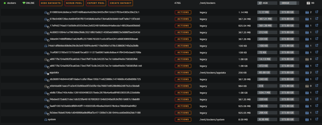Screen dimensions: 322x125
Task: Open ACTIONS for 17ef4d27 dataset
Action: [x=183, y=26]
